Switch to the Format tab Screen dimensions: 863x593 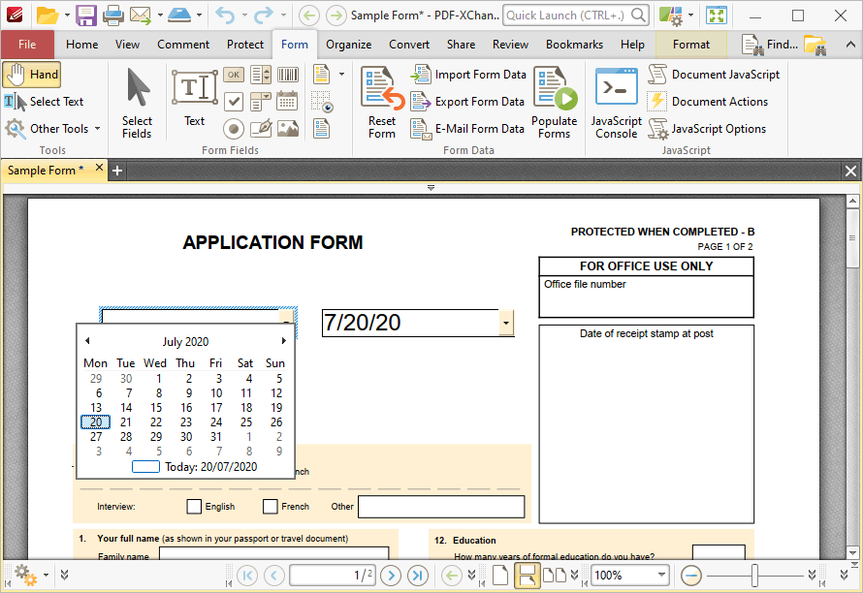(x=691, y=45)
